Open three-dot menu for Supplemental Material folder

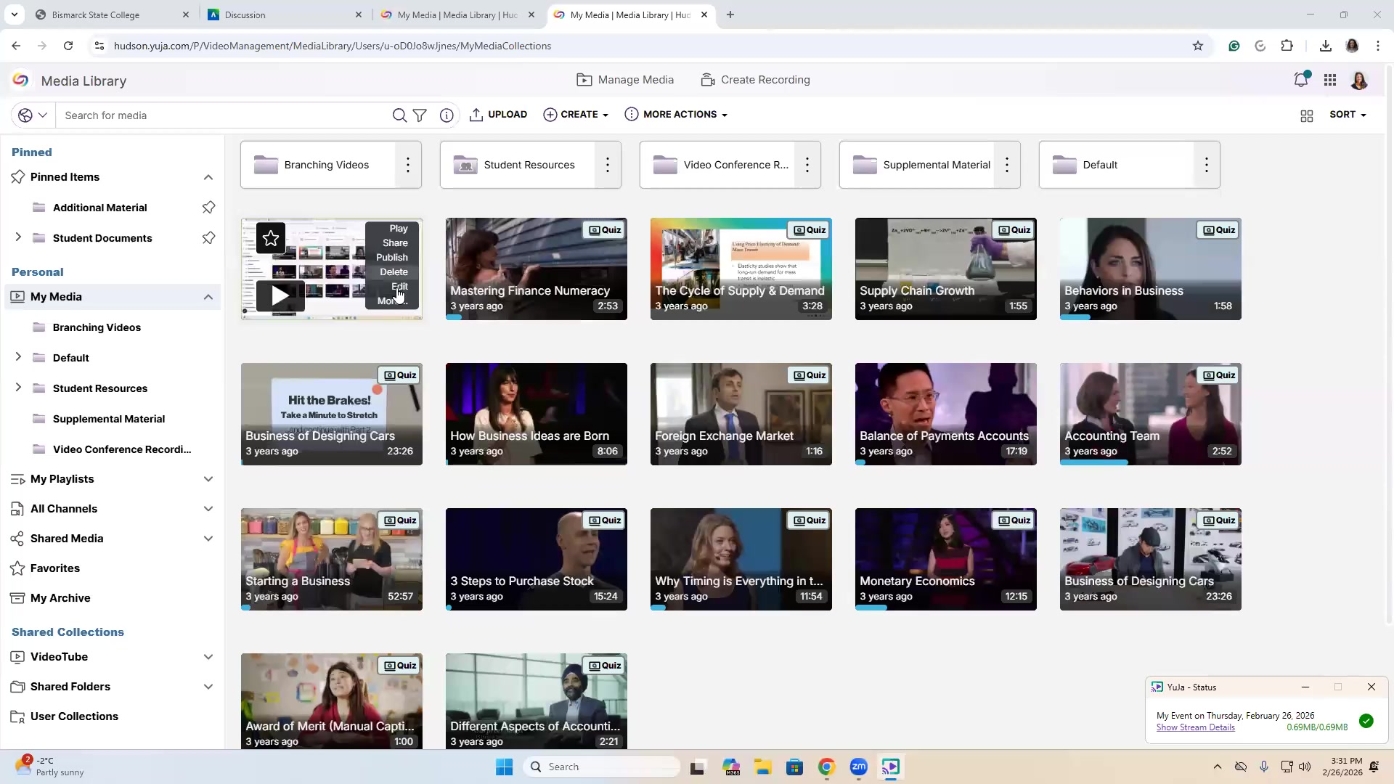coord(1007,165)
